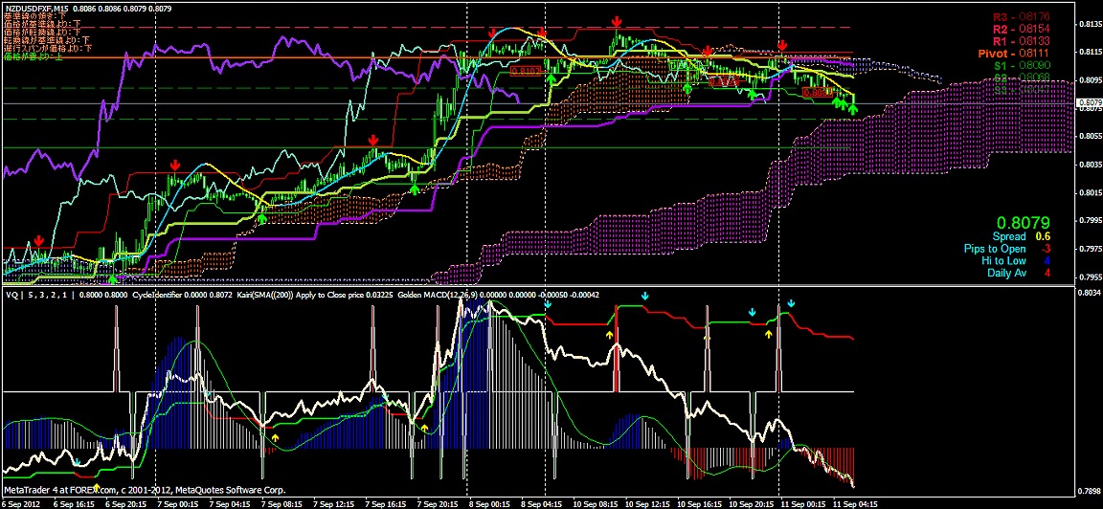Click the 6 Sep 16:15 time axis label
Viewport: 1103px width, 509px height.
(x=75, y=503)
